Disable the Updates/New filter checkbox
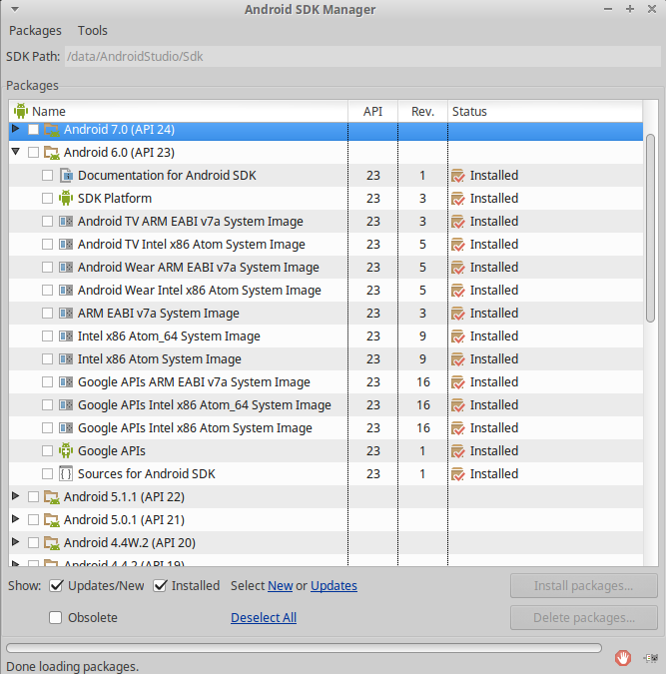This screenshot has width=666, height=674. (56, 585)
